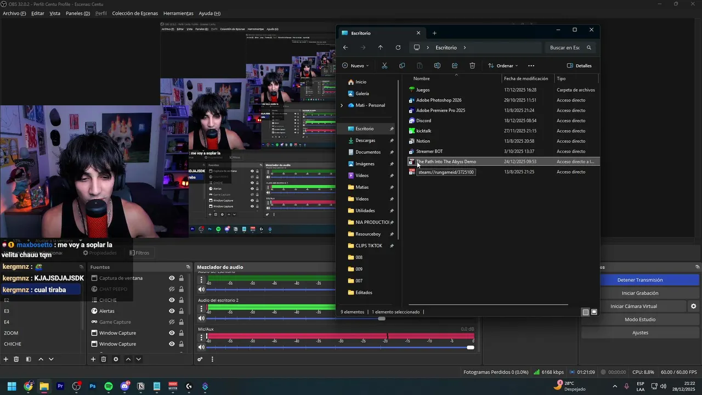Delete selected source with Fuentes trash icon
Screen dimensions: 702x395
pos(104,359)
